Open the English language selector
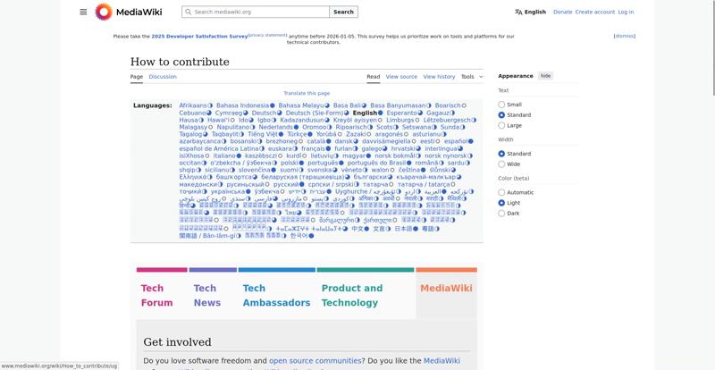This screenshot has height=370, width=715. coord(534,12)
